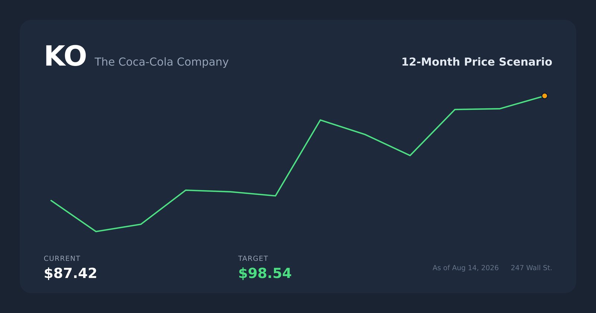Click the green $98.54 target price

coord(265,273)
